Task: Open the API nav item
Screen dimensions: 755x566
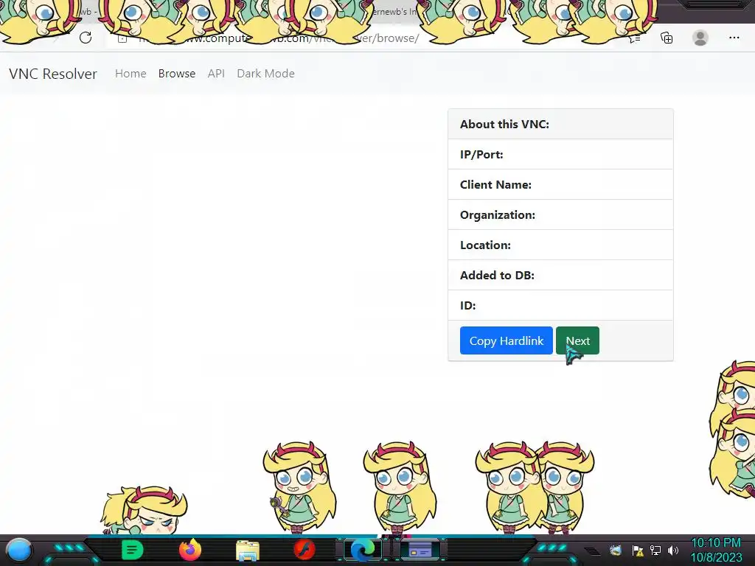Action: coord(216,74)
